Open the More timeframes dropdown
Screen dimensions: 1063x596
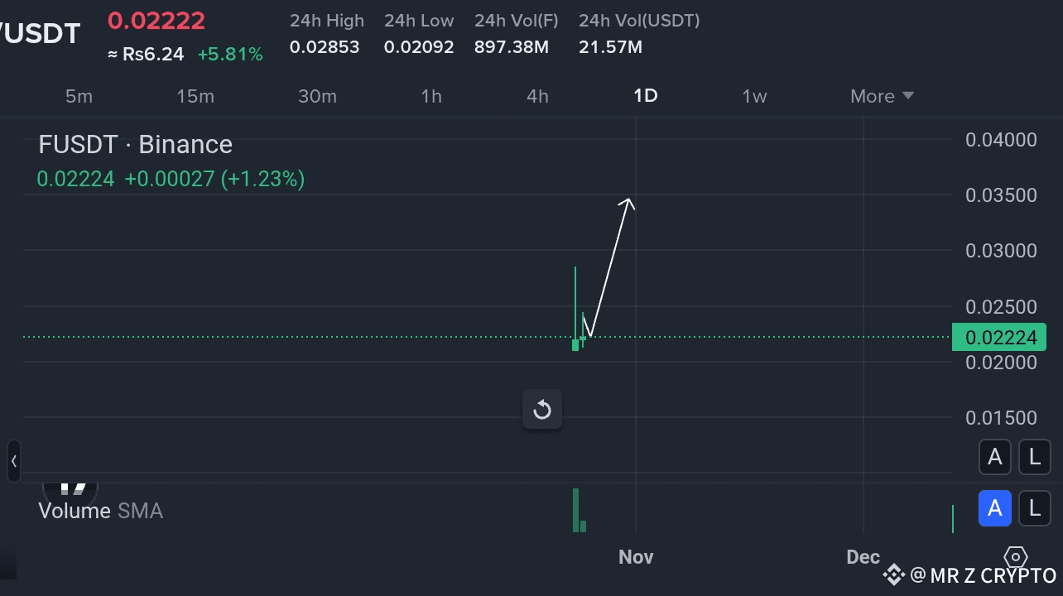pos(882,96)
